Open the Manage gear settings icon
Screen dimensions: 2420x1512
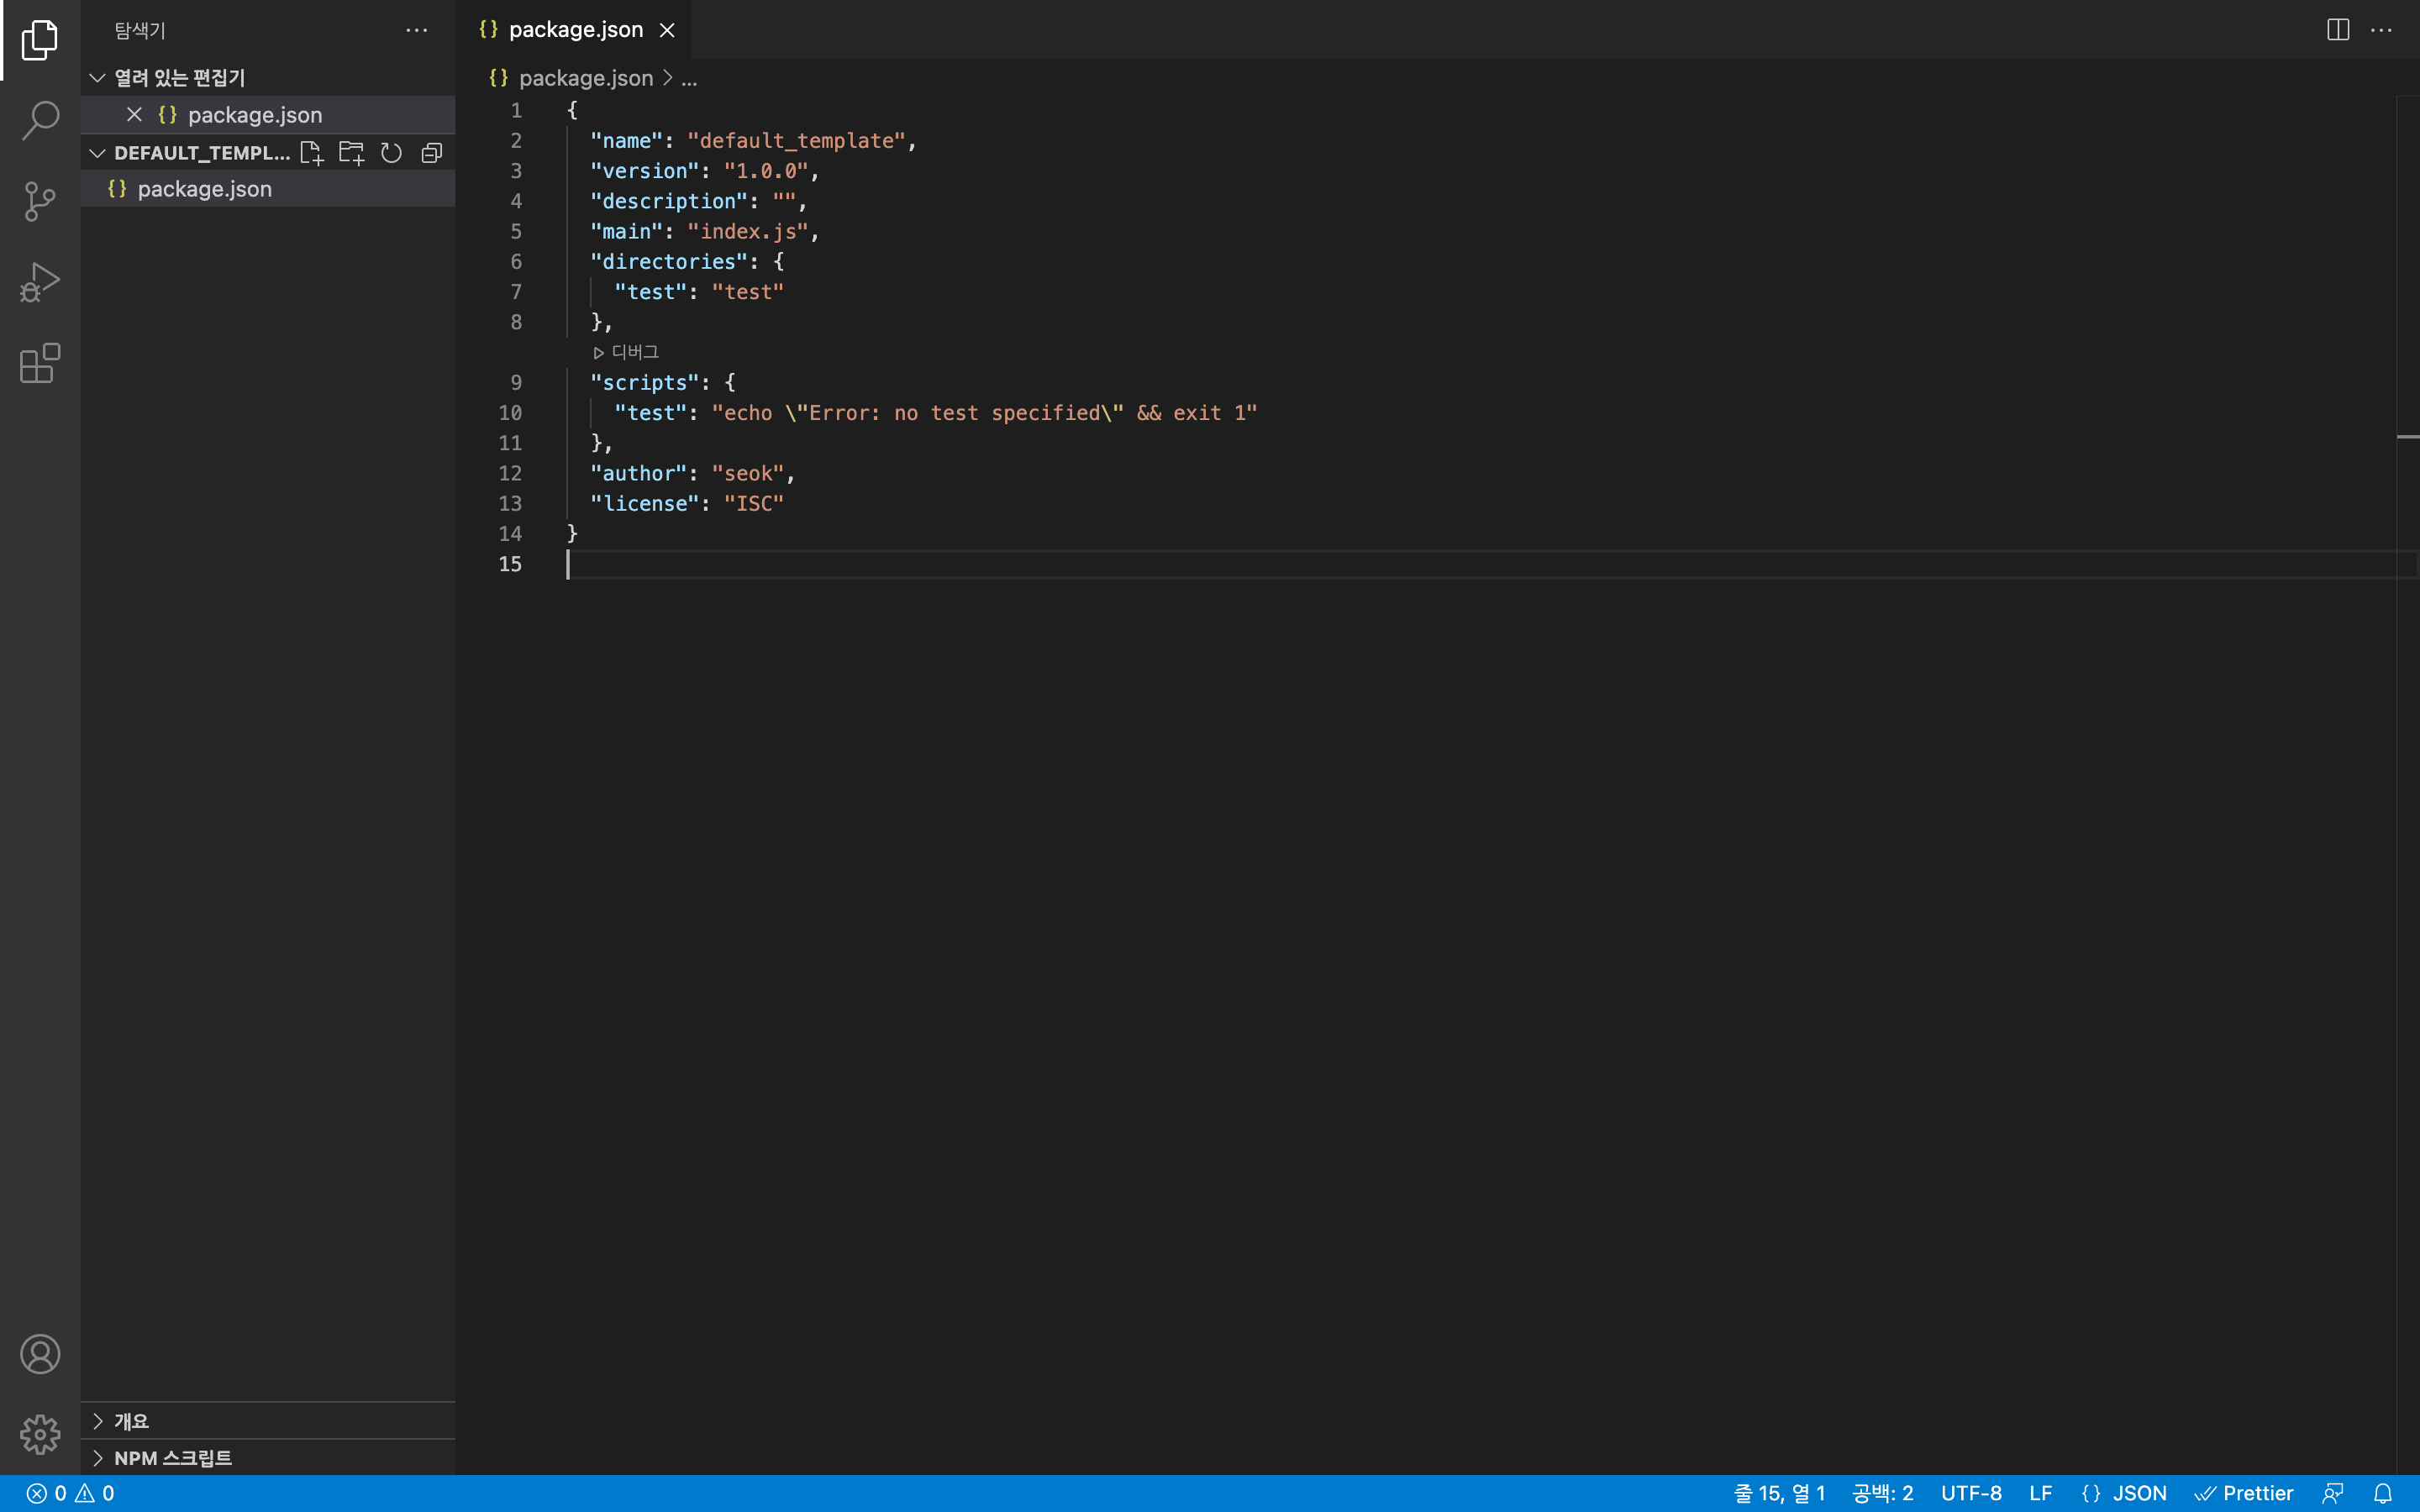pos(40,1434)
